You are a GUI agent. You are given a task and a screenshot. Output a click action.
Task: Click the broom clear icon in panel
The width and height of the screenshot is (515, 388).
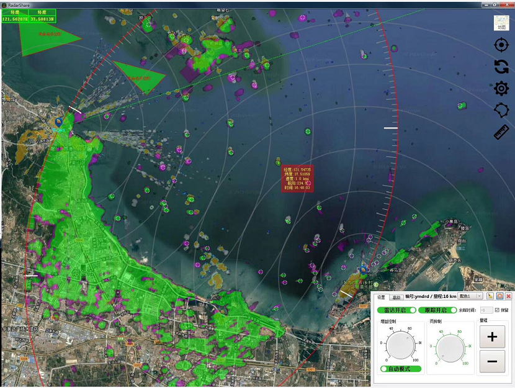(490, 297)
